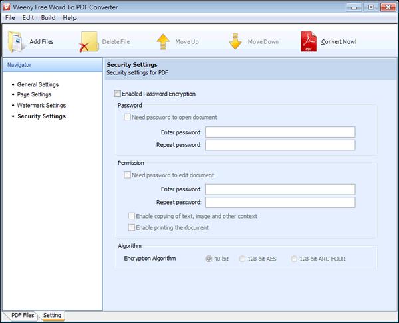Tick Enable copying of text, image checkbox
This screenshot has width=399, height=323.
coord(131,216)
